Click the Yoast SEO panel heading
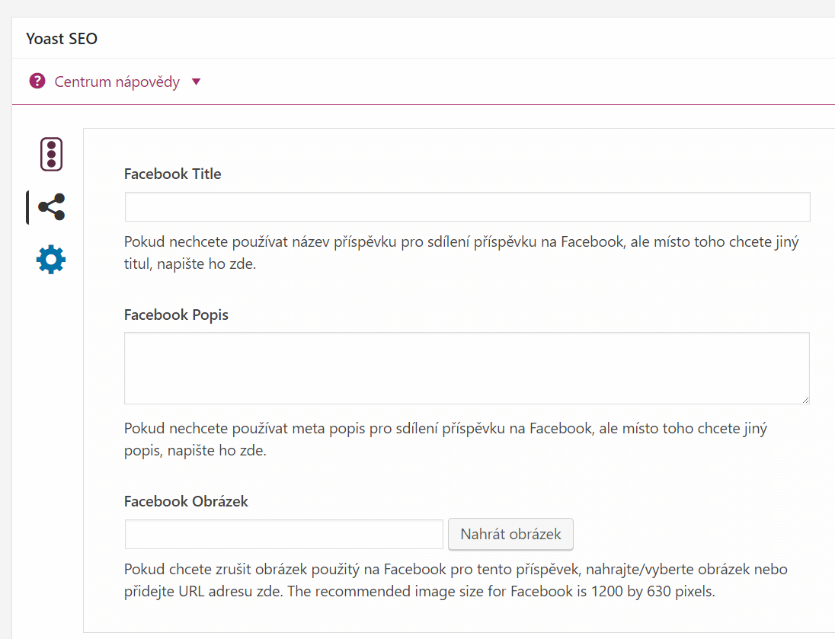The width and height of the screenshot is (835, 639). 62,38
